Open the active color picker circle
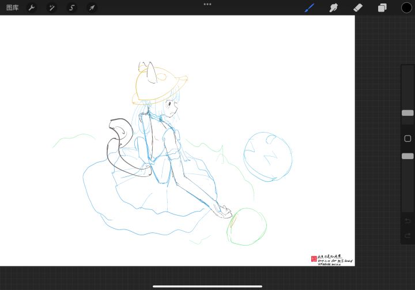 [x=406, y=7]
